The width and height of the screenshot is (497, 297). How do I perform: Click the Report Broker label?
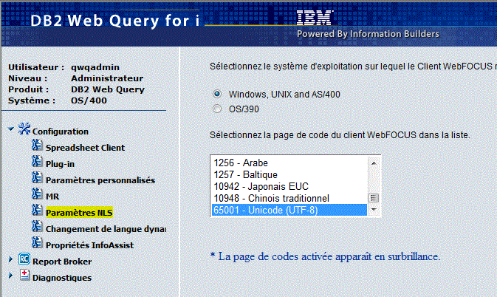62,262
